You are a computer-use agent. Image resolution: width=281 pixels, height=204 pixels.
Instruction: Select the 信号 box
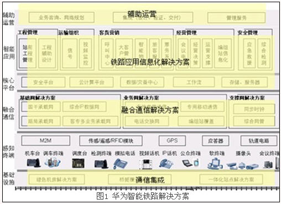70,53
